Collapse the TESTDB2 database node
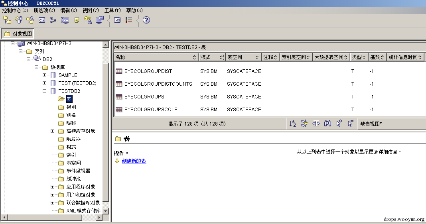Viewport: 426px width, 224px height. point(45,91)
